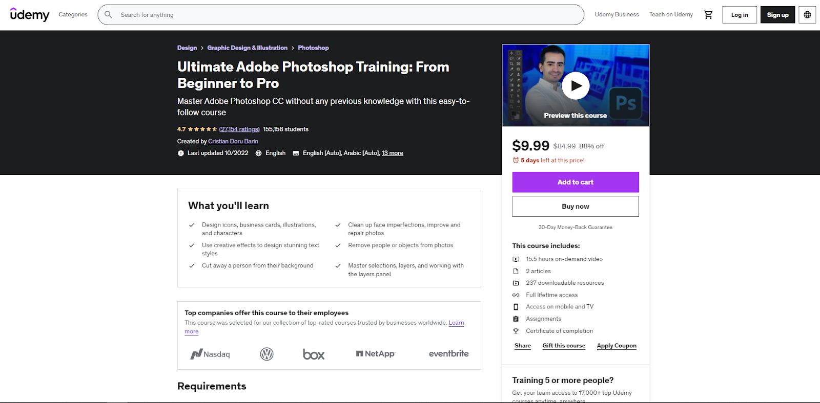This screenshot has width=820, height=403.
Task: Open Teach on Udemy page
Action: (671, 15)
